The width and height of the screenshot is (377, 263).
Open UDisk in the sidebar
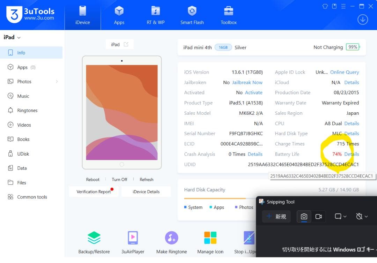click(x=31, y=154)
